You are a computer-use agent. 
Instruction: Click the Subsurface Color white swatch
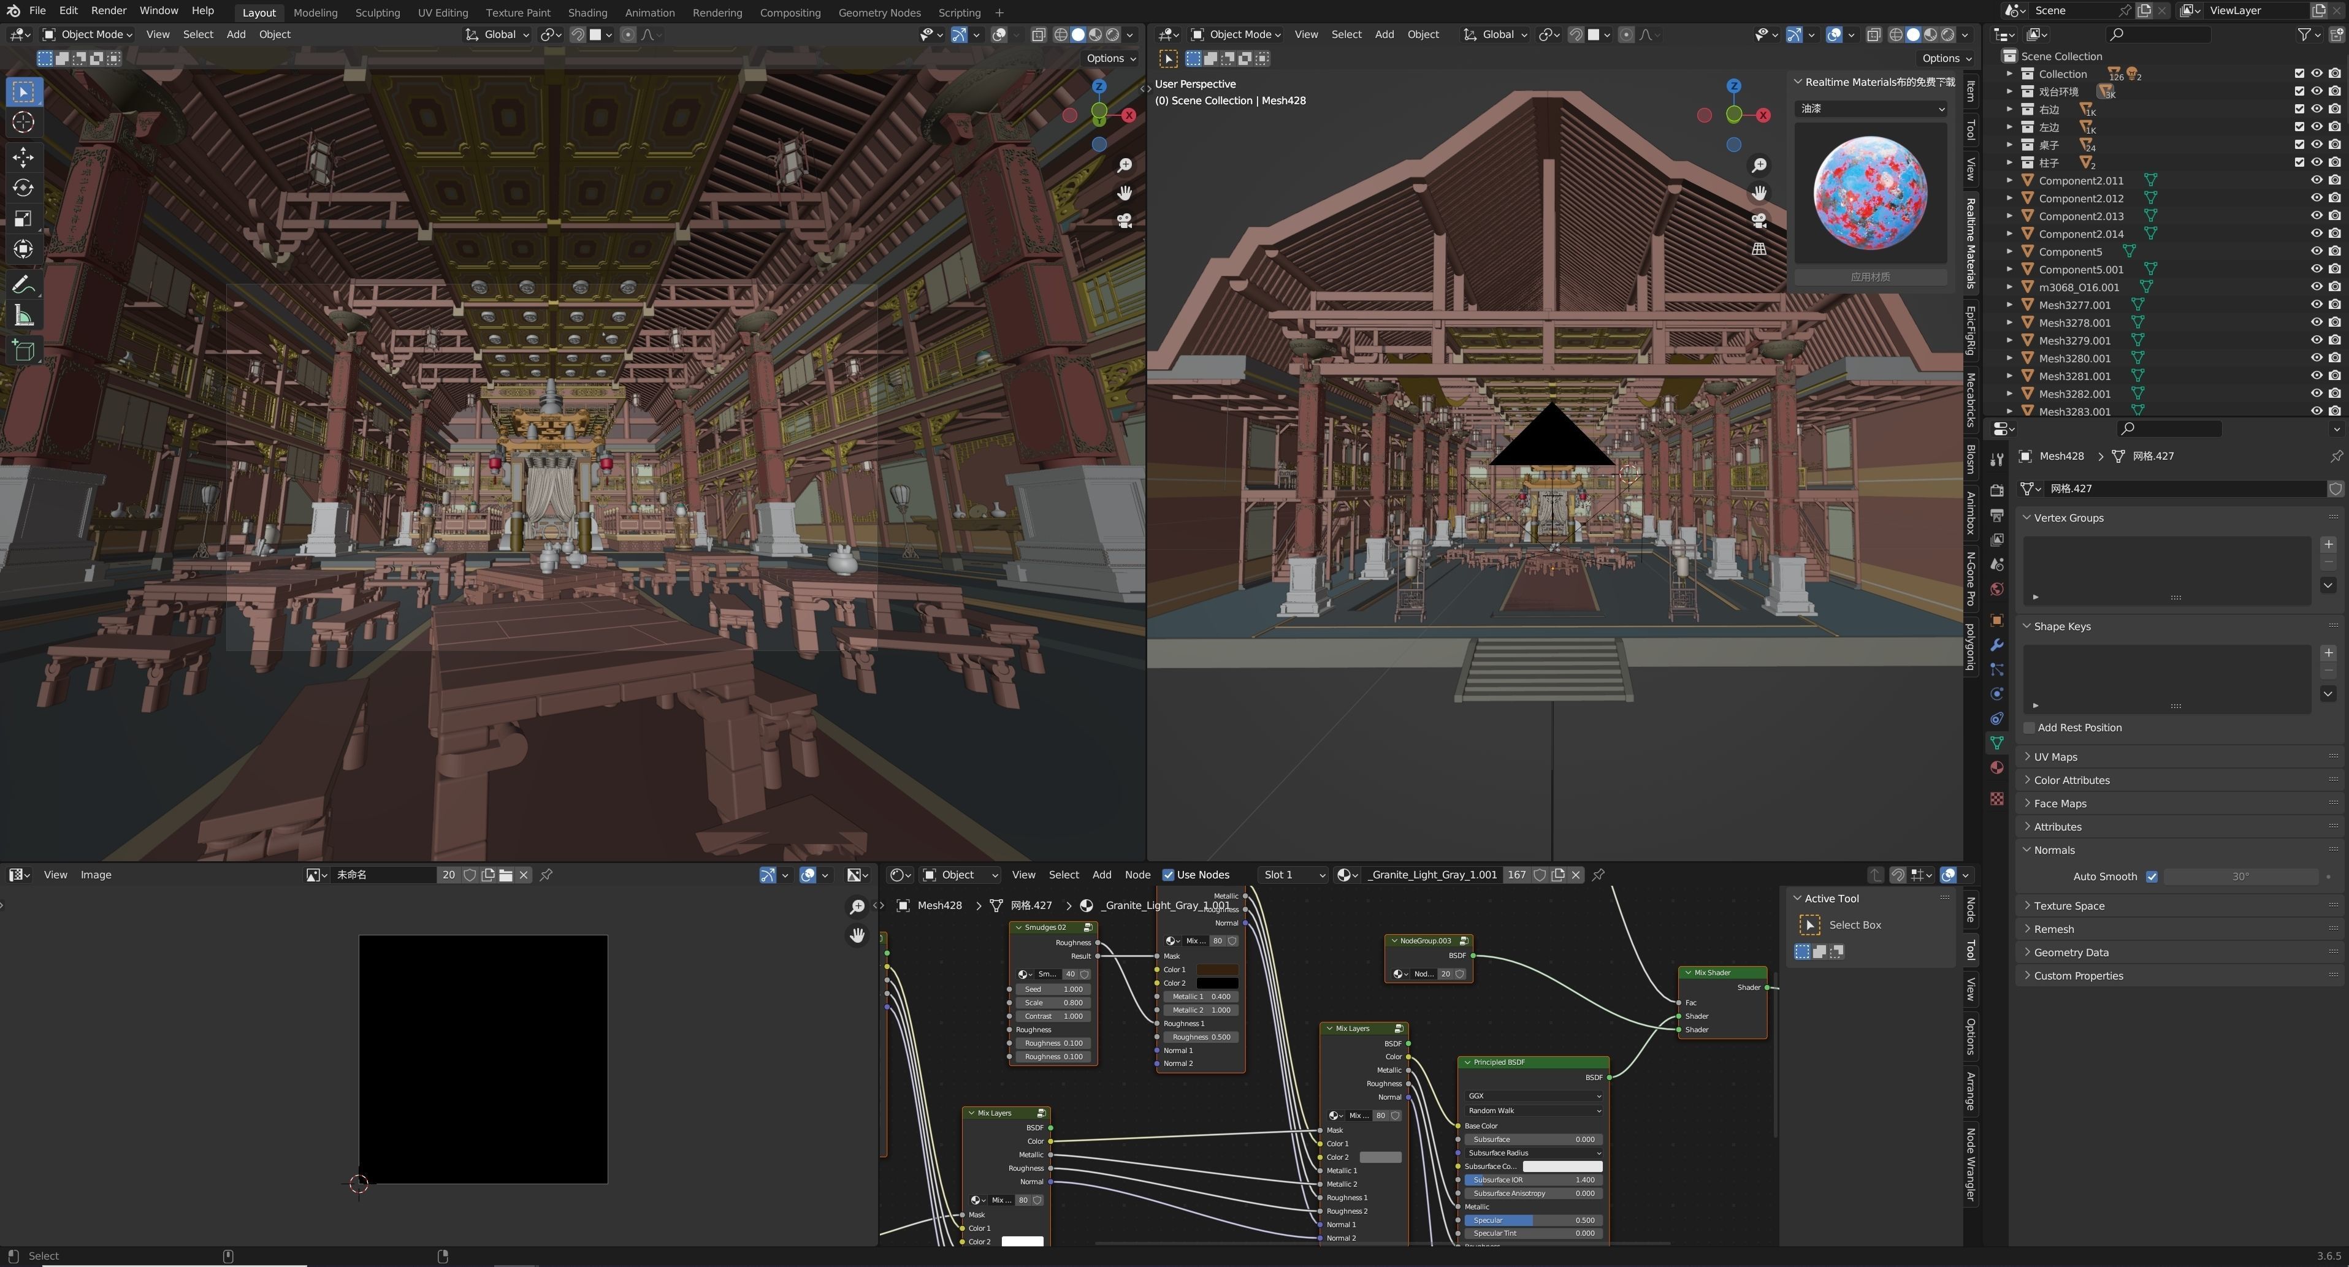point(1562,1166)
